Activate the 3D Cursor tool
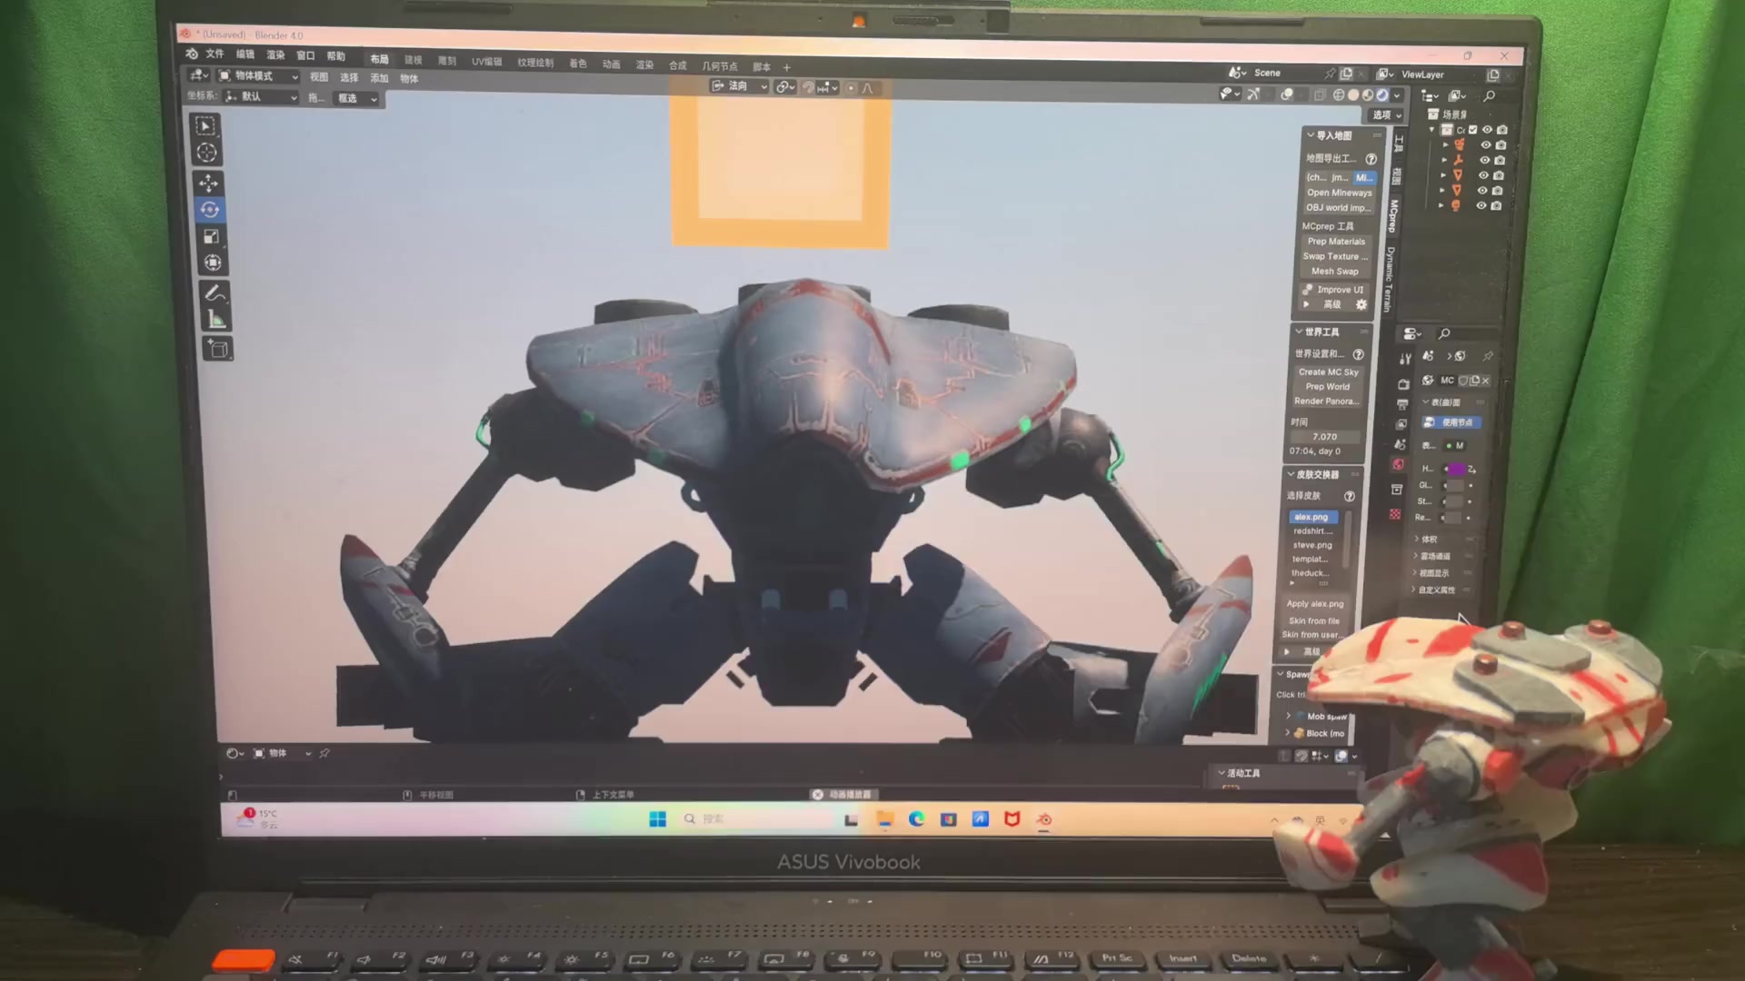 [207, 153]
